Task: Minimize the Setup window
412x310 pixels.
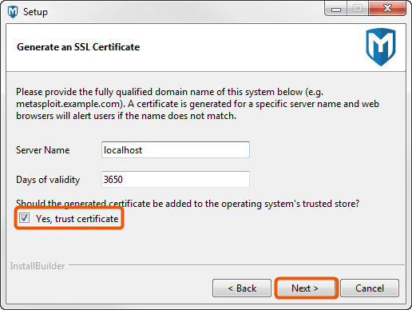Action: pos(336,10)
